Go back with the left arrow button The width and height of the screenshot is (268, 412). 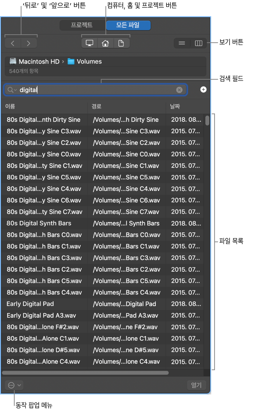(13, 43)
